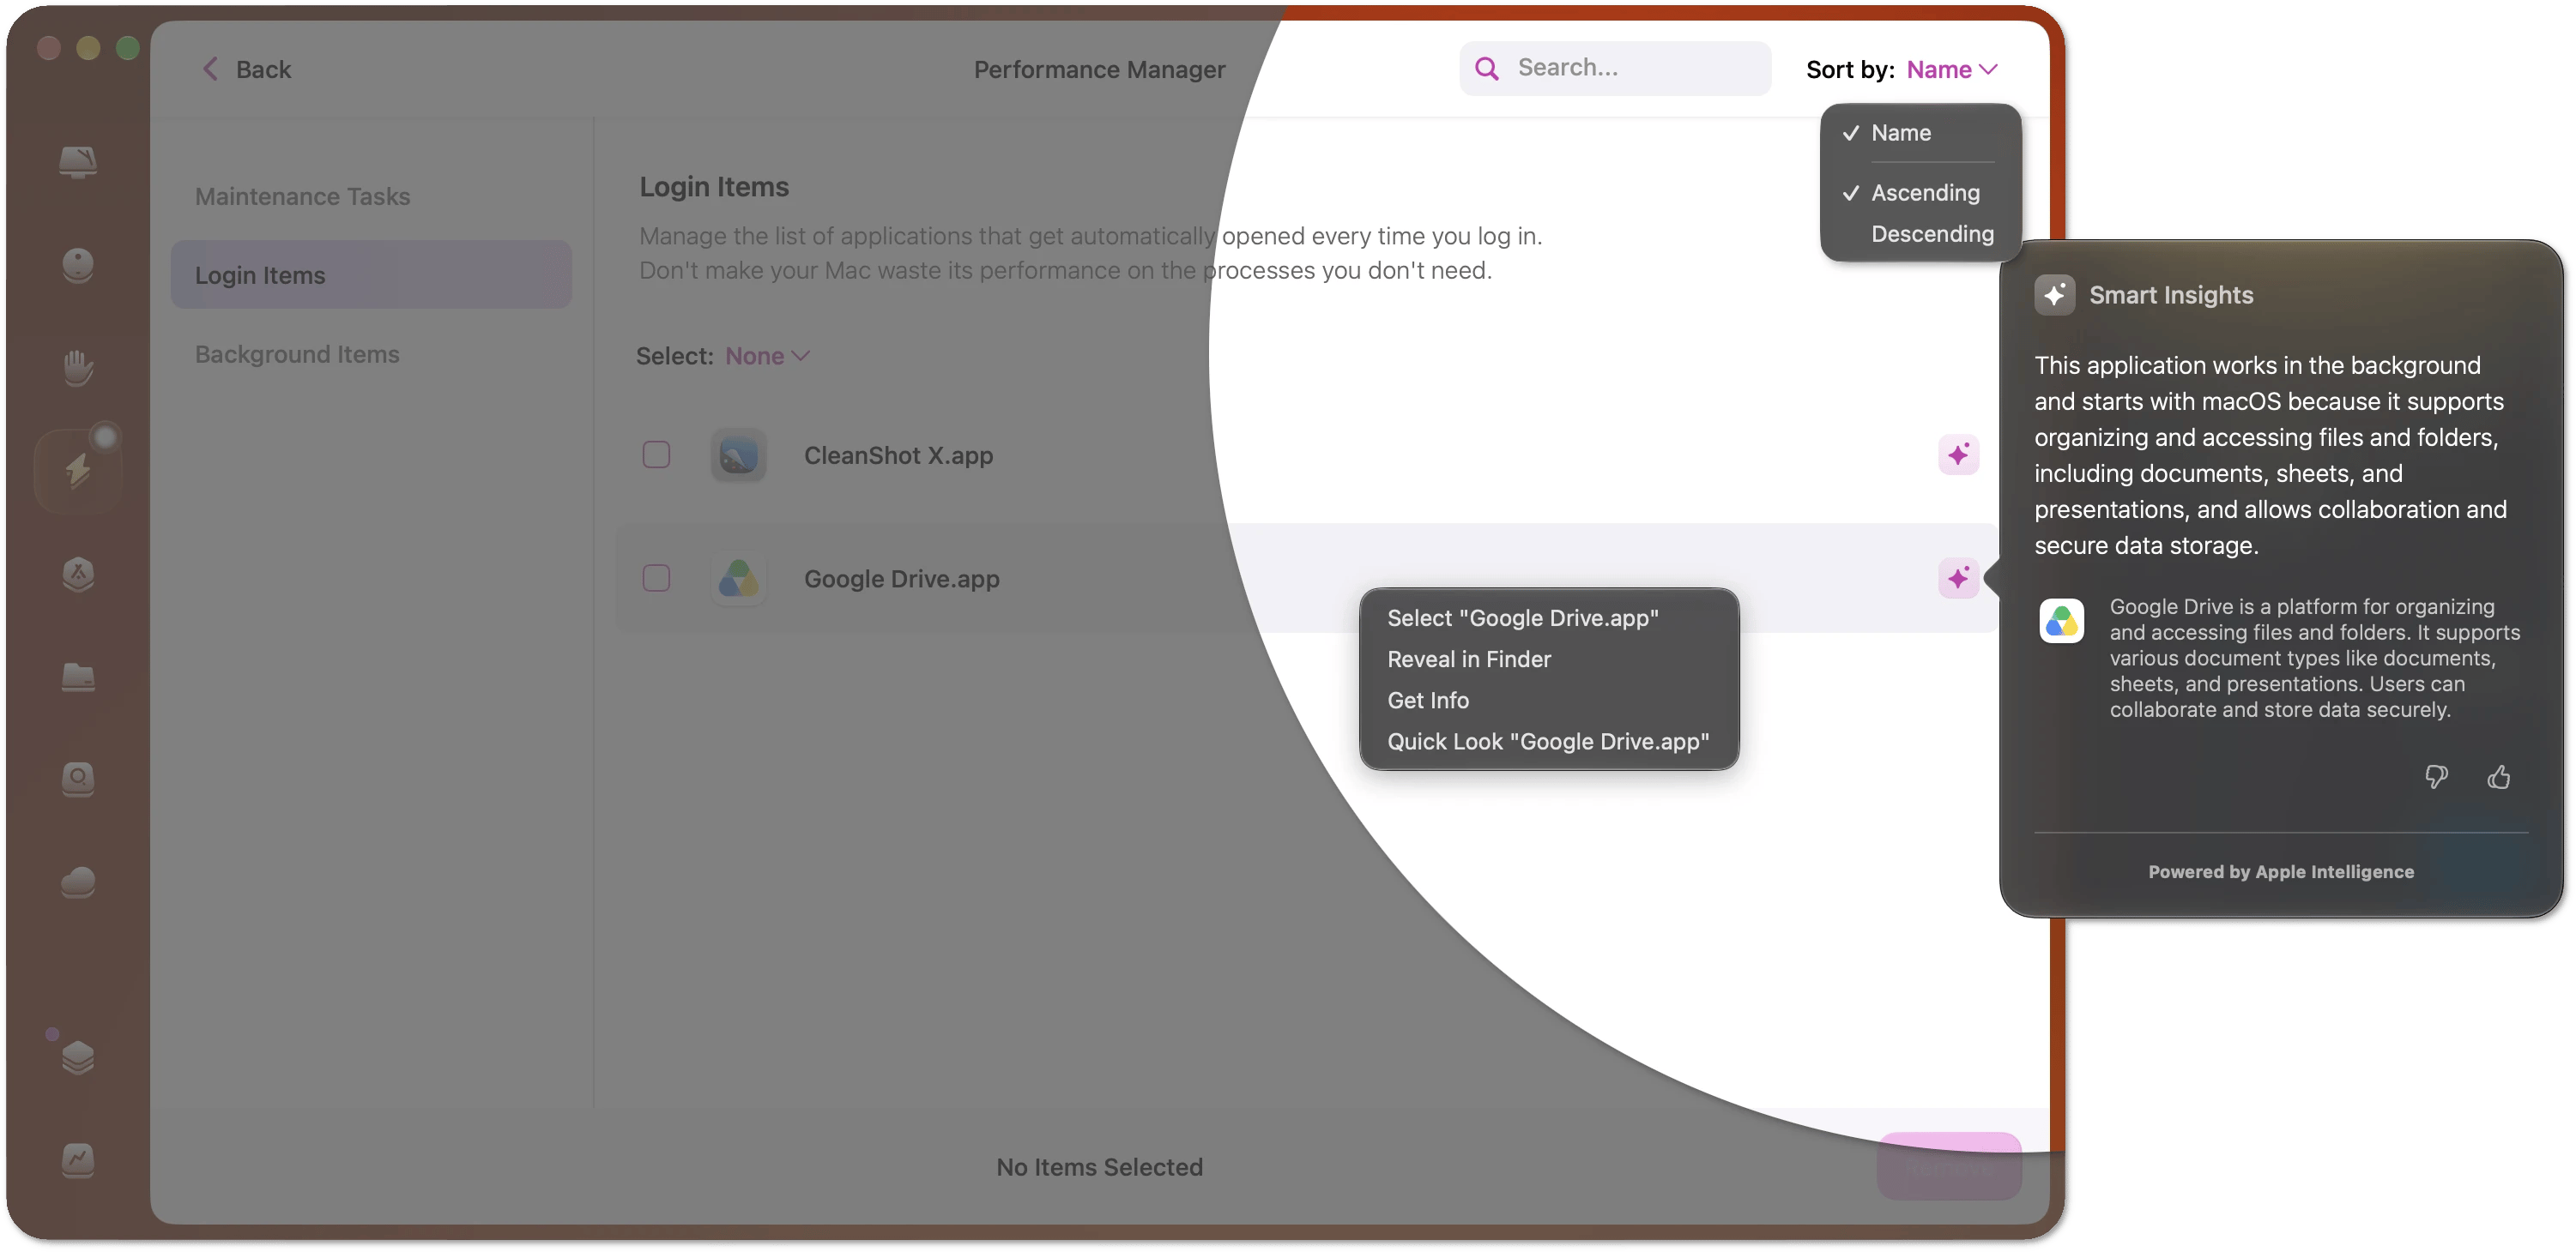This screenshot has width=2576, height=1252.
Task: Click Google Drive.app row name
Action: click(x=901, y=579)
